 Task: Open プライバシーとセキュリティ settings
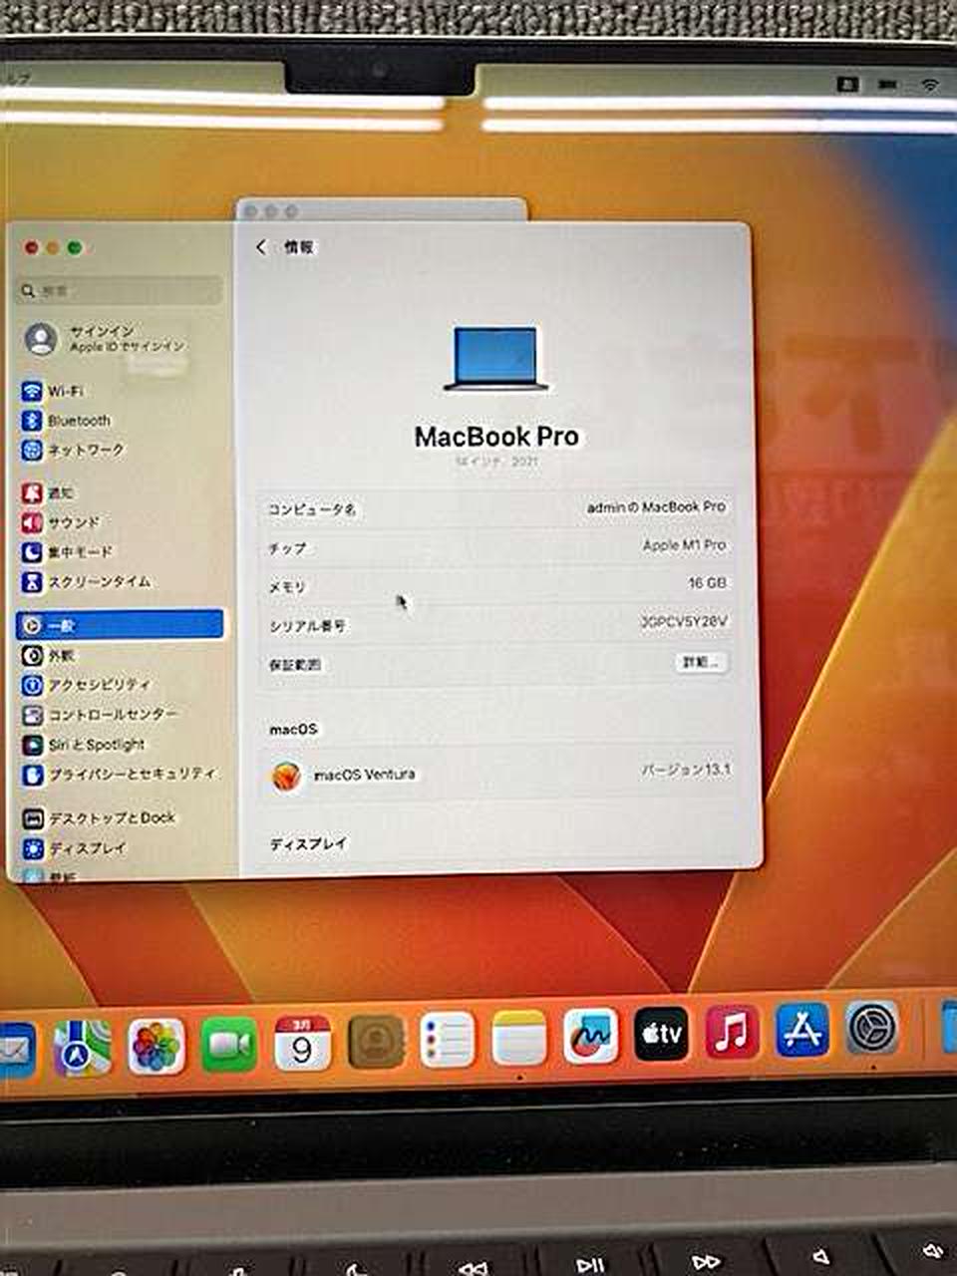[x=130, y=774]
